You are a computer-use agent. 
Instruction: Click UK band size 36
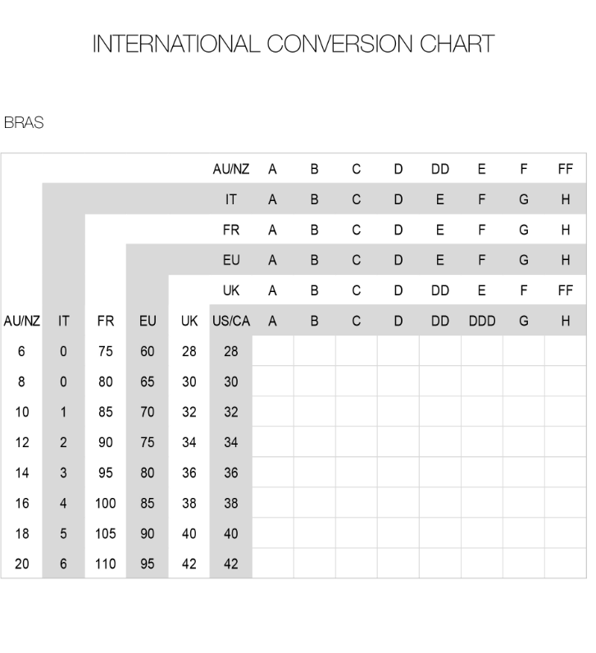[189, 473]
